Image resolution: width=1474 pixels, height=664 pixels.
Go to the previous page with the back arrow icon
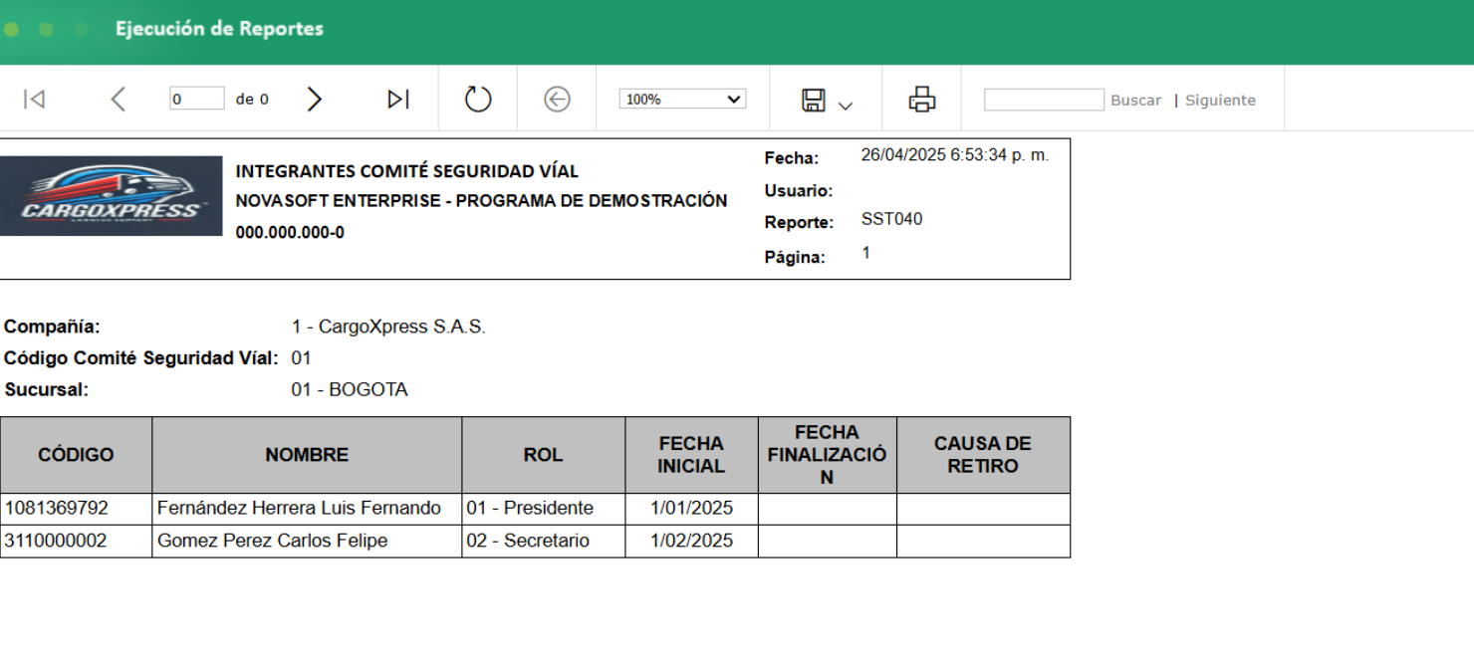[x=118, y=99]
